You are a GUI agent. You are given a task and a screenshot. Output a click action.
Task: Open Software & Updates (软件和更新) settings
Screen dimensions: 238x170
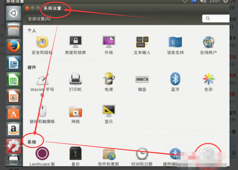pos(109,157)
